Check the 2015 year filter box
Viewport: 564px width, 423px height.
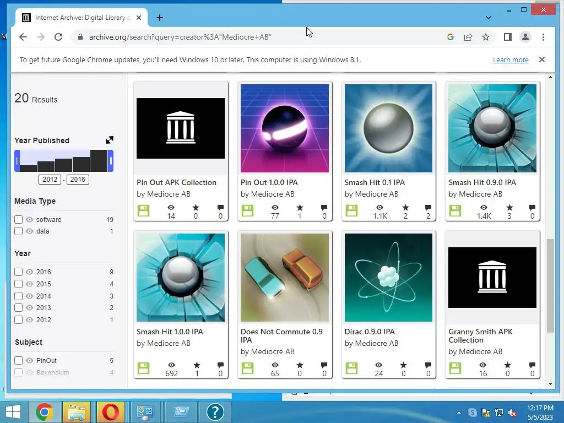click(18, 284)
